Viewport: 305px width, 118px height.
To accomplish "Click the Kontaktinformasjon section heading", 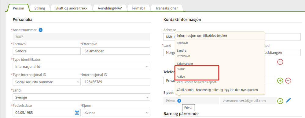I will (182, 19).
